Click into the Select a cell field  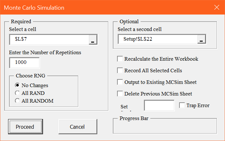(49, 39)
